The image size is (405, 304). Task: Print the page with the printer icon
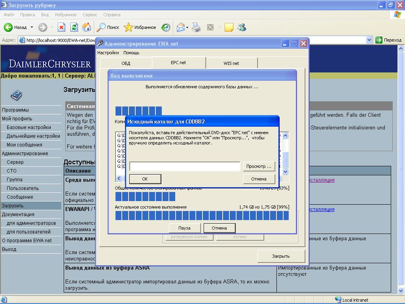click(x=196, y=27)
